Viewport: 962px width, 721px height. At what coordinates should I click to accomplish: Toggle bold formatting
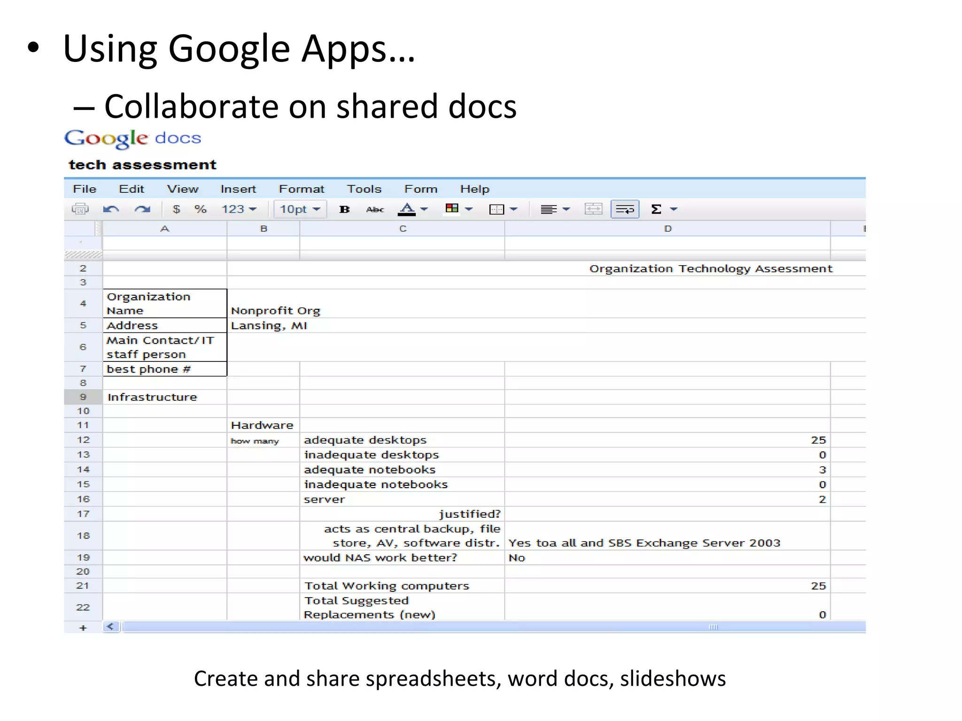[344, 209]
